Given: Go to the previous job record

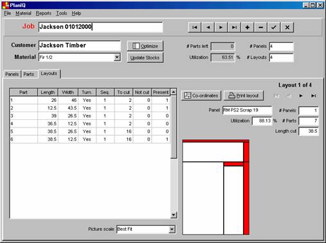Looking at the screenshot, I should pyautogui.click(x=208, y=28).
